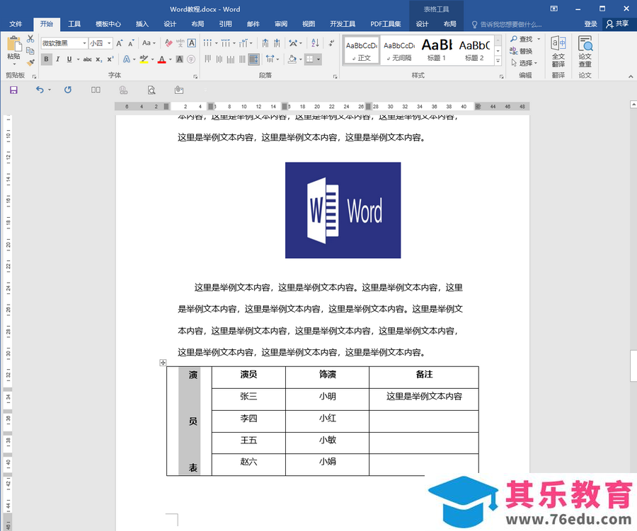Image resolution: width=637 pixels, height=531 pixels.
Task: Click the Sort A-Z icon
Action: tap(315, 43)
